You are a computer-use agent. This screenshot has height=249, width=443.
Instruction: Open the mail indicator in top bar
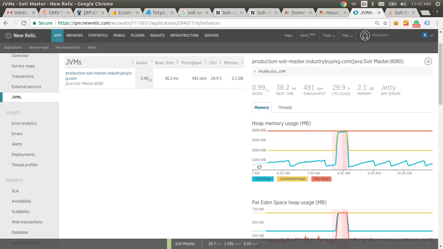[381, 4]
